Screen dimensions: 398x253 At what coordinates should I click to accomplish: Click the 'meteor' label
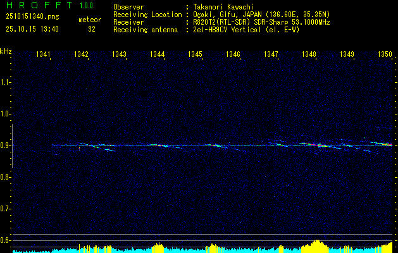click(90, 20)
